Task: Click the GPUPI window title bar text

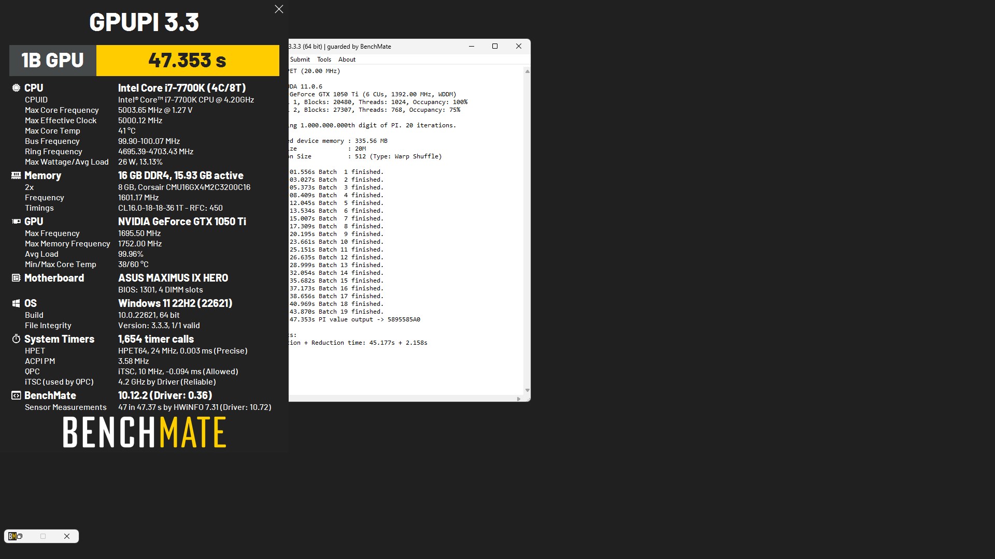Action: point(340,47)
